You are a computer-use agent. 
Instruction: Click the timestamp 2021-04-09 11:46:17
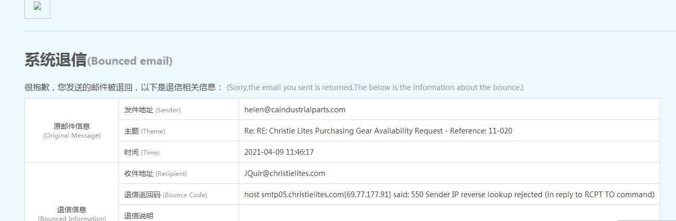pyautogui.click(x=279, y=152)
